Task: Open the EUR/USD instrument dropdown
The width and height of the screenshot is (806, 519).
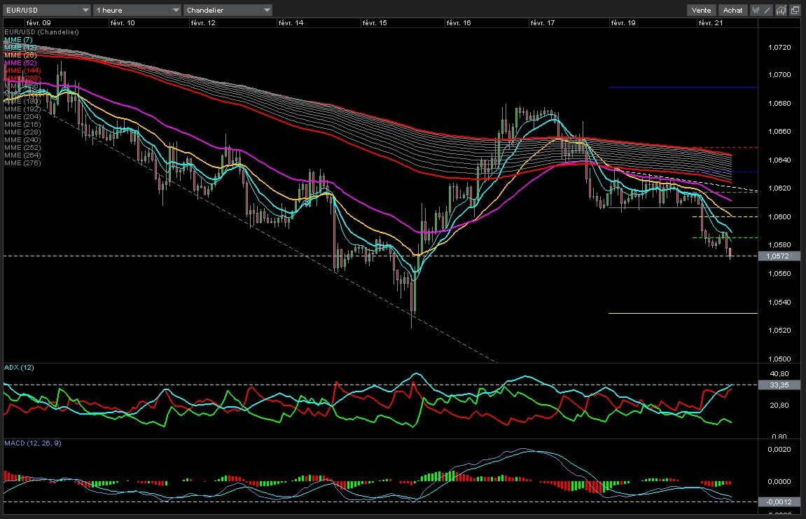Action: pos(48,10)
